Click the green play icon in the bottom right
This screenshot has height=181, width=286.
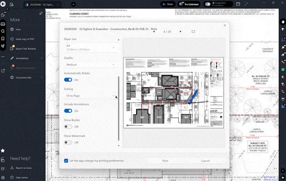pos(283,177)
